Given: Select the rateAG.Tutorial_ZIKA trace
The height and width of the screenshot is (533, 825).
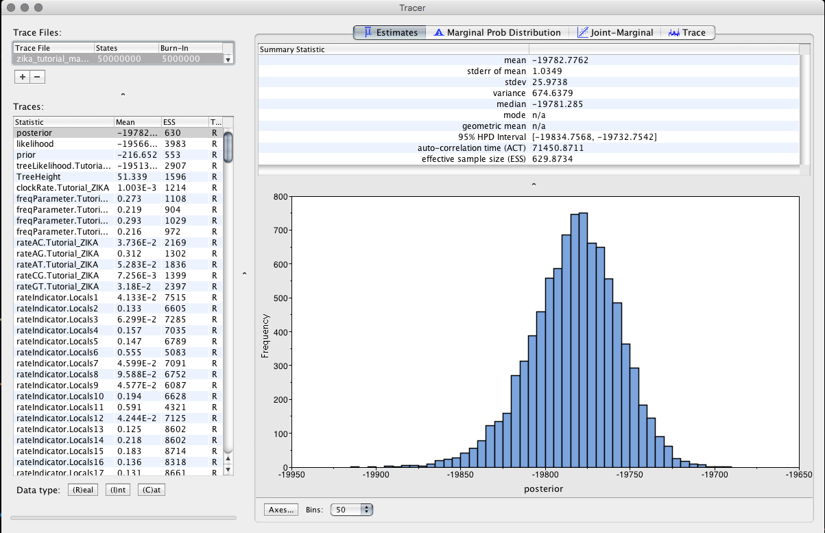Looking at the screenshot, I should point(119,254).
